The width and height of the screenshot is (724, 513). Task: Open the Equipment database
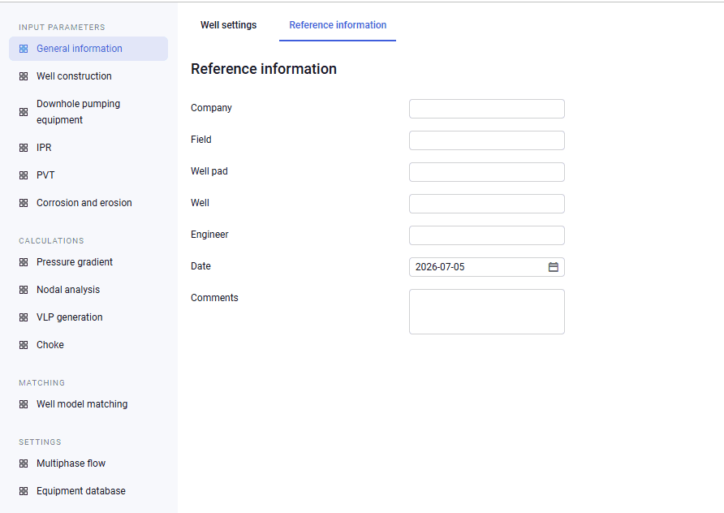[x=81, y=491]
